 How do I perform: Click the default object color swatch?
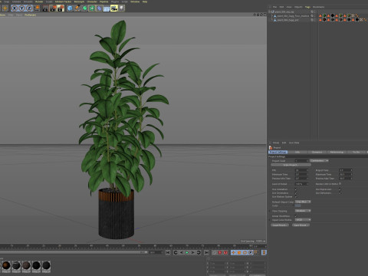point(298,205)
